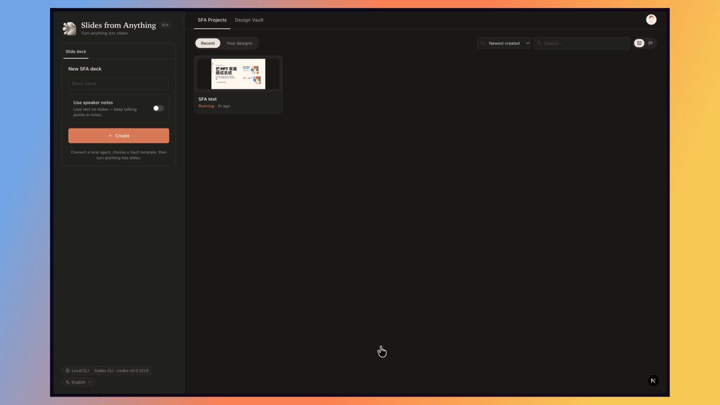Open the Newest created sort dropdown
The image size is (720, 405).
(504, 43)
